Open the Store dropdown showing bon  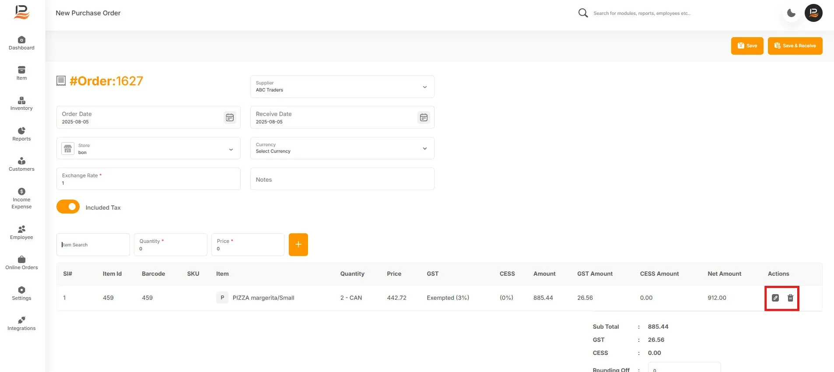[148, 148]
